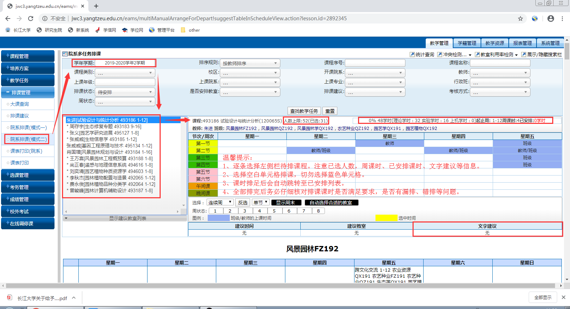This screenshot has height=309, width=570.
Task: Switch to the 学籍管理 tab
Action: [x=467, y=43]
